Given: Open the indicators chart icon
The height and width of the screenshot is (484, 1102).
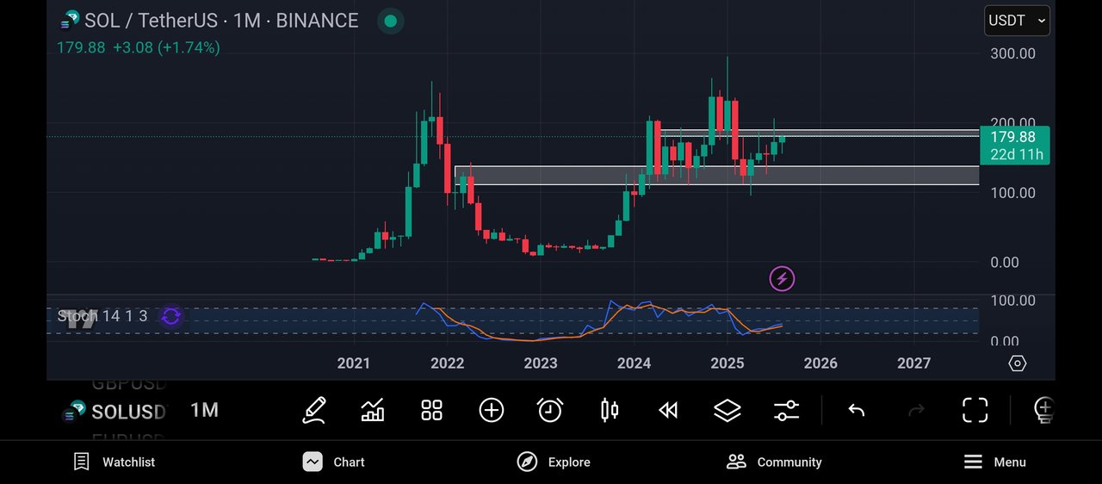Looking at the screenshot, I should 373,410.
